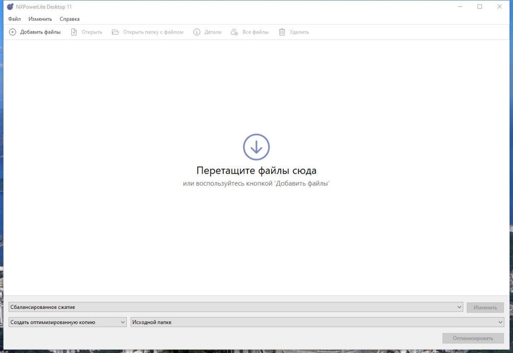Open the Изменить menu in menu bar
Image resolution: width=513 pixels, height=353 pixels.
(40, 19)
